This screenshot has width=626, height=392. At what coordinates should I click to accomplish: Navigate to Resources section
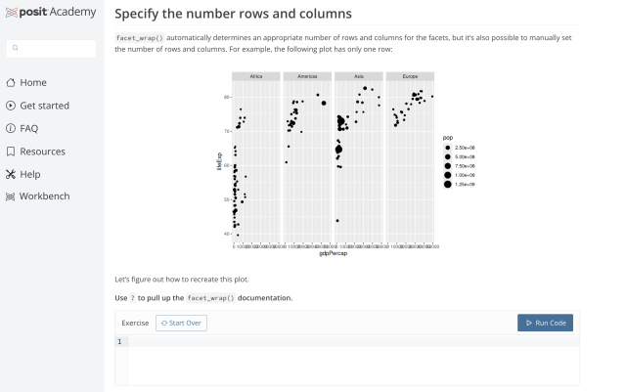[x=42, y=152]
